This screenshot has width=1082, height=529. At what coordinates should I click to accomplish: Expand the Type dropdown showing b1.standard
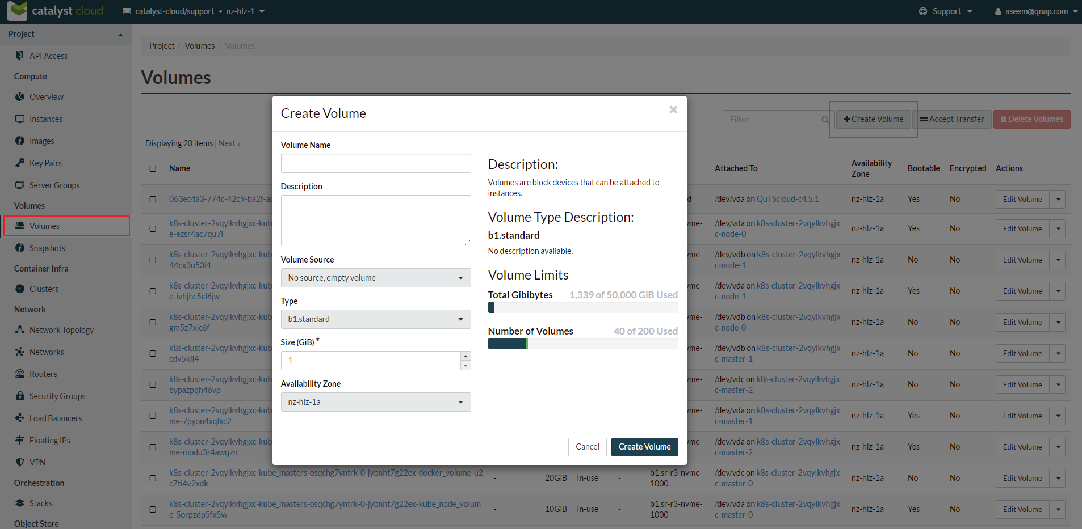[x=375, y=319]
